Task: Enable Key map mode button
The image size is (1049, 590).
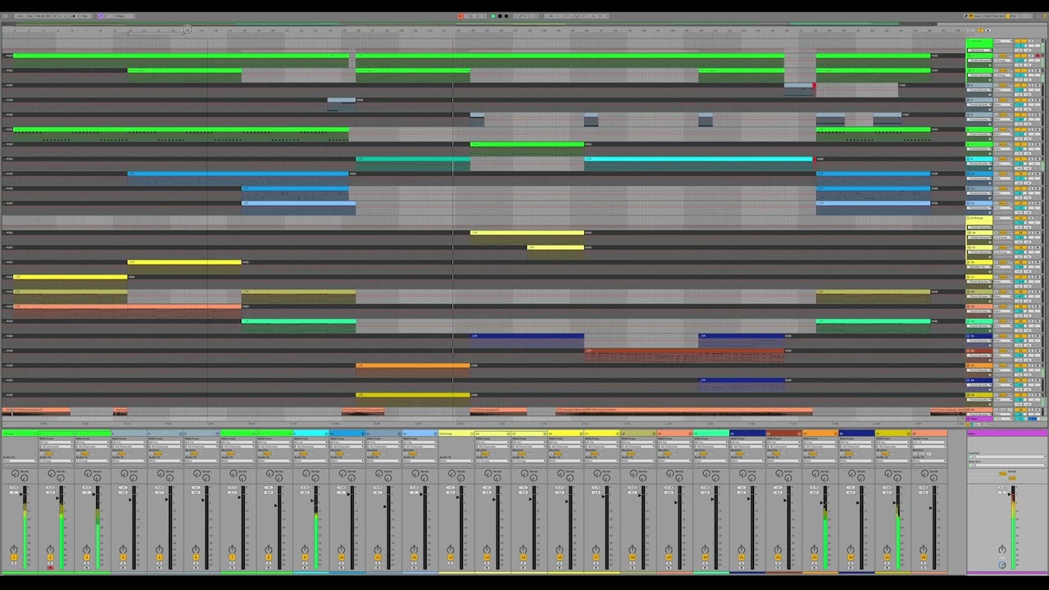Action: (x=977, y=16)
